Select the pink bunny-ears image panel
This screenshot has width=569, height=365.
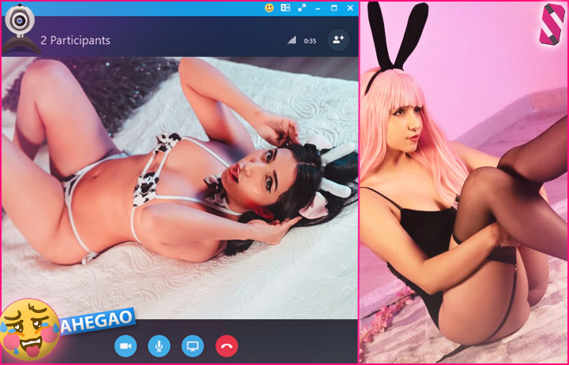click(464, 183)
